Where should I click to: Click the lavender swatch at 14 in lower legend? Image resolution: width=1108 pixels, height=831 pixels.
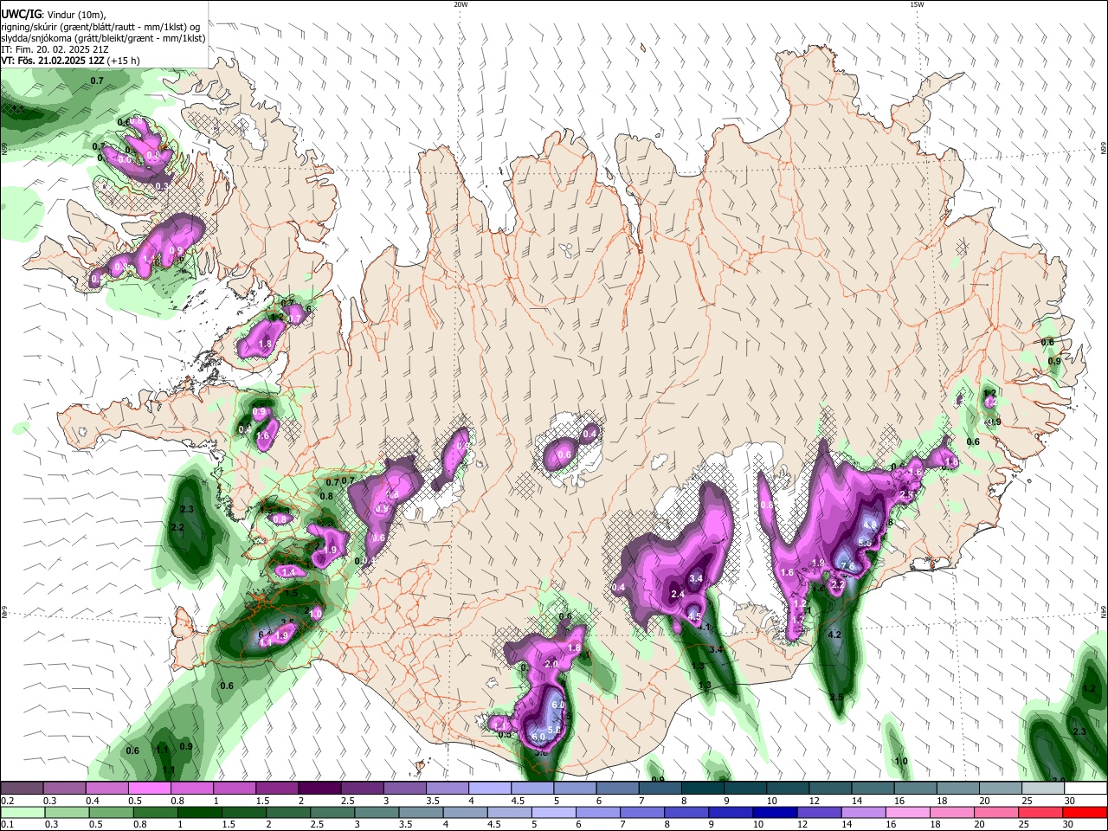tap(864, 813)
